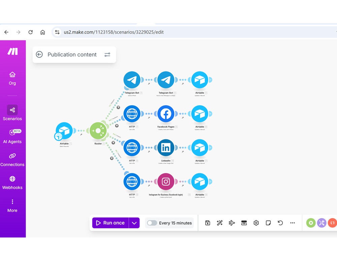
Task: Go back using the arrow beside Publication content
Action: point(39,54)
